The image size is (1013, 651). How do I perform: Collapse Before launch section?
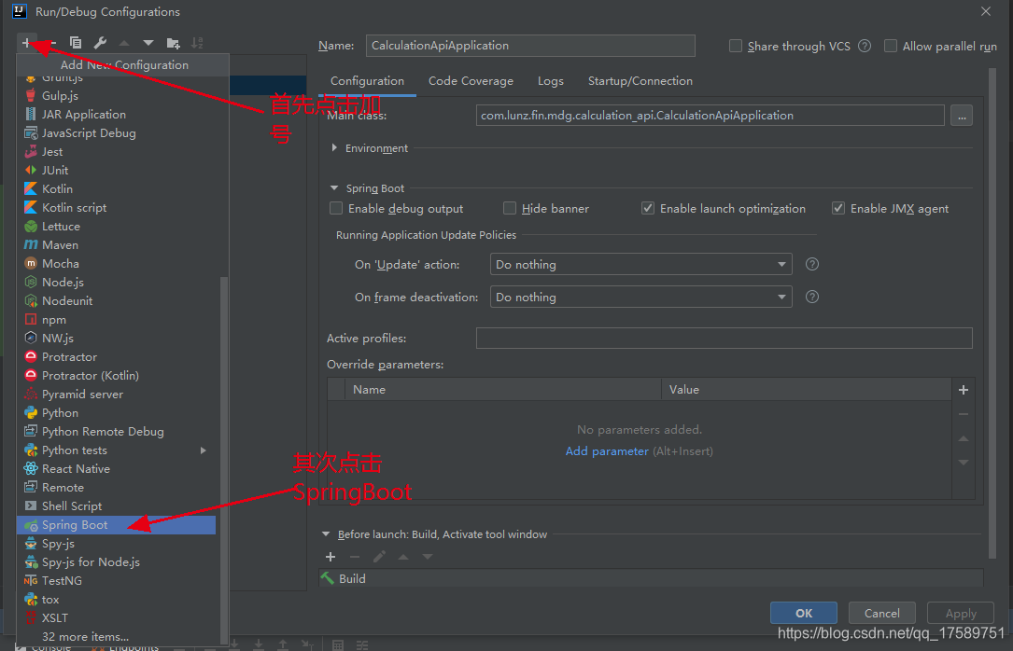tap(326, 534)
